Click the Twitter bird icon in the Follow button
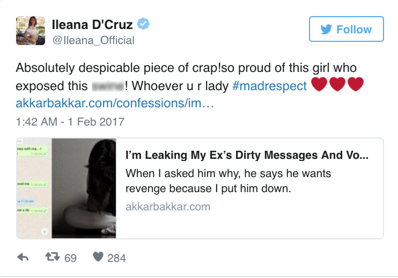Screen dimensions: 398x278 tap(326, 30)
